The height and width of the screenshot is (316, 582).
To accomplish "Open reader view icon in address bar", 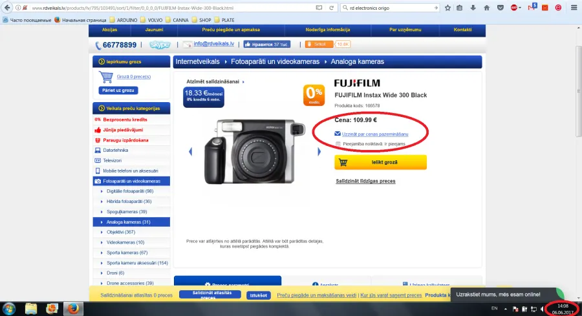I will pos(319,8).
